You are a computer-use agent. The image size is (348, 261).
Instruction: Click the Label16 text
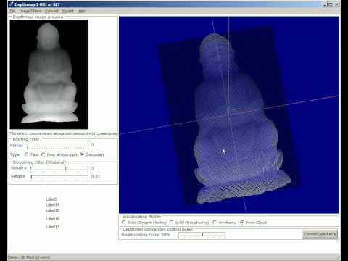(53, 218)
